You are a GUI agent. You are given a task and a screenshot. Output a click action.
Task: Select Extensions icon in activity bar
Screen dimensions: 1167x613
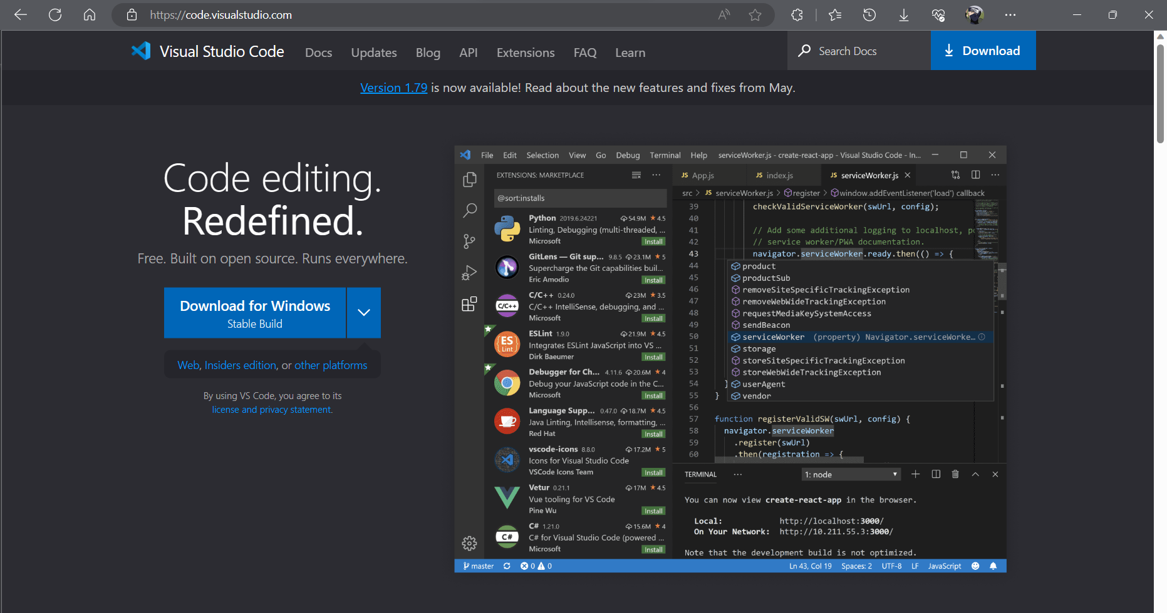coord(469,304)
